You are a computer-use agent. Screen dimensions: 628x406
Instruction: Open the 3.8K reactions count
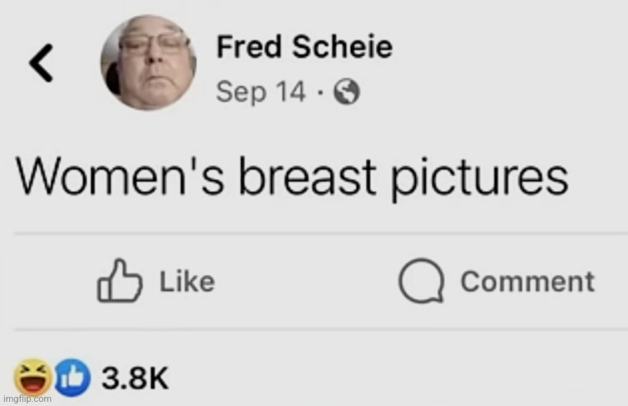[x=135, y=378]
